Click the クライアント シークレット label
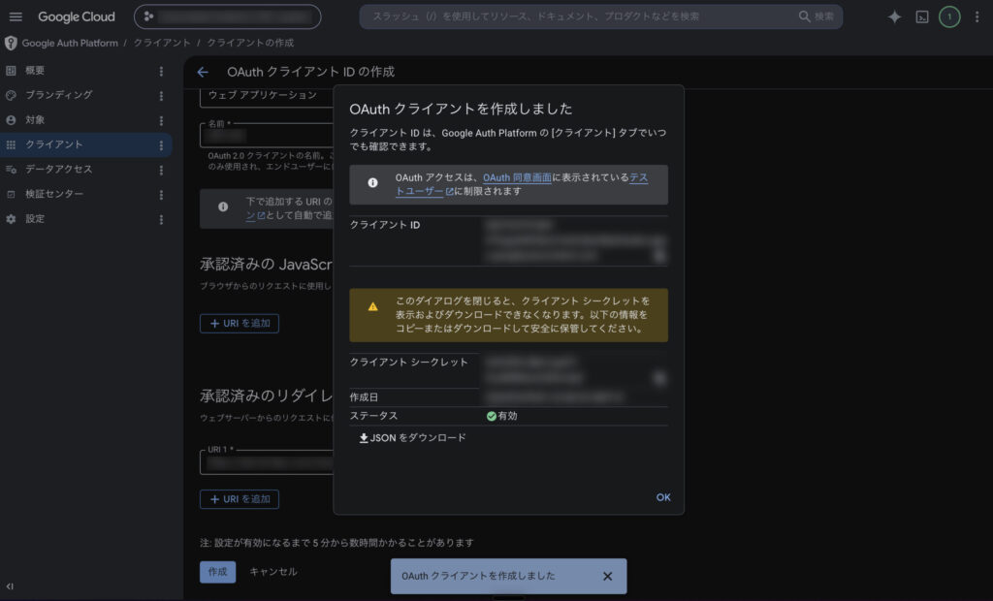This screenshot has width=993, height=601. pyautogui.click(x=408, y=363)
